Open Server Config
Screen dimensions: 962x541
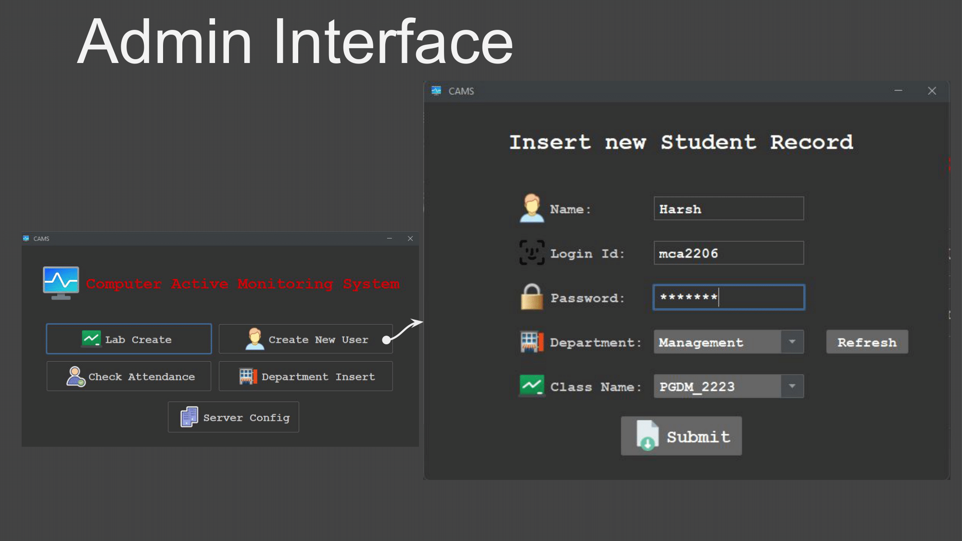(x=233, y=417)
